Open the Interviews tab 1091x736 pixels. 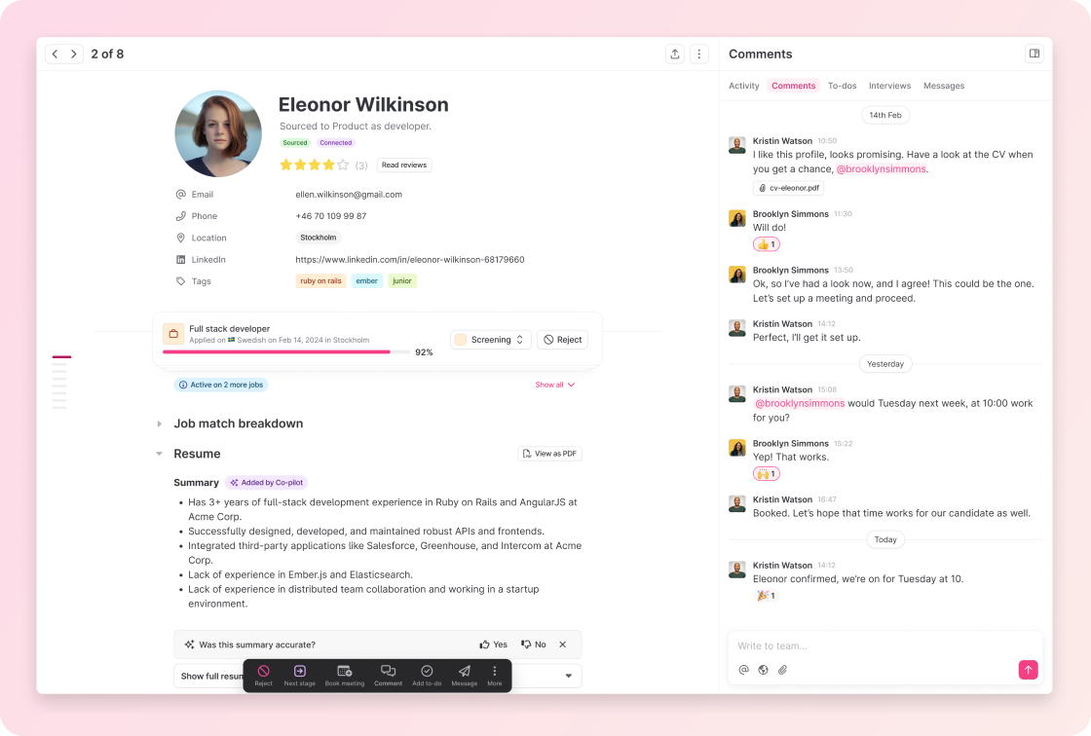pos(889,86)
